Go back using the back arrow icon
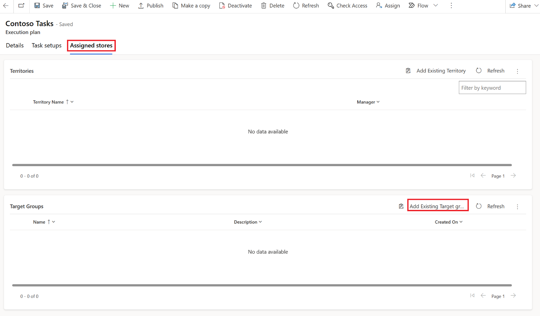Image resolution: width=540 pixels, height=316 pixels. coord(6,6)
